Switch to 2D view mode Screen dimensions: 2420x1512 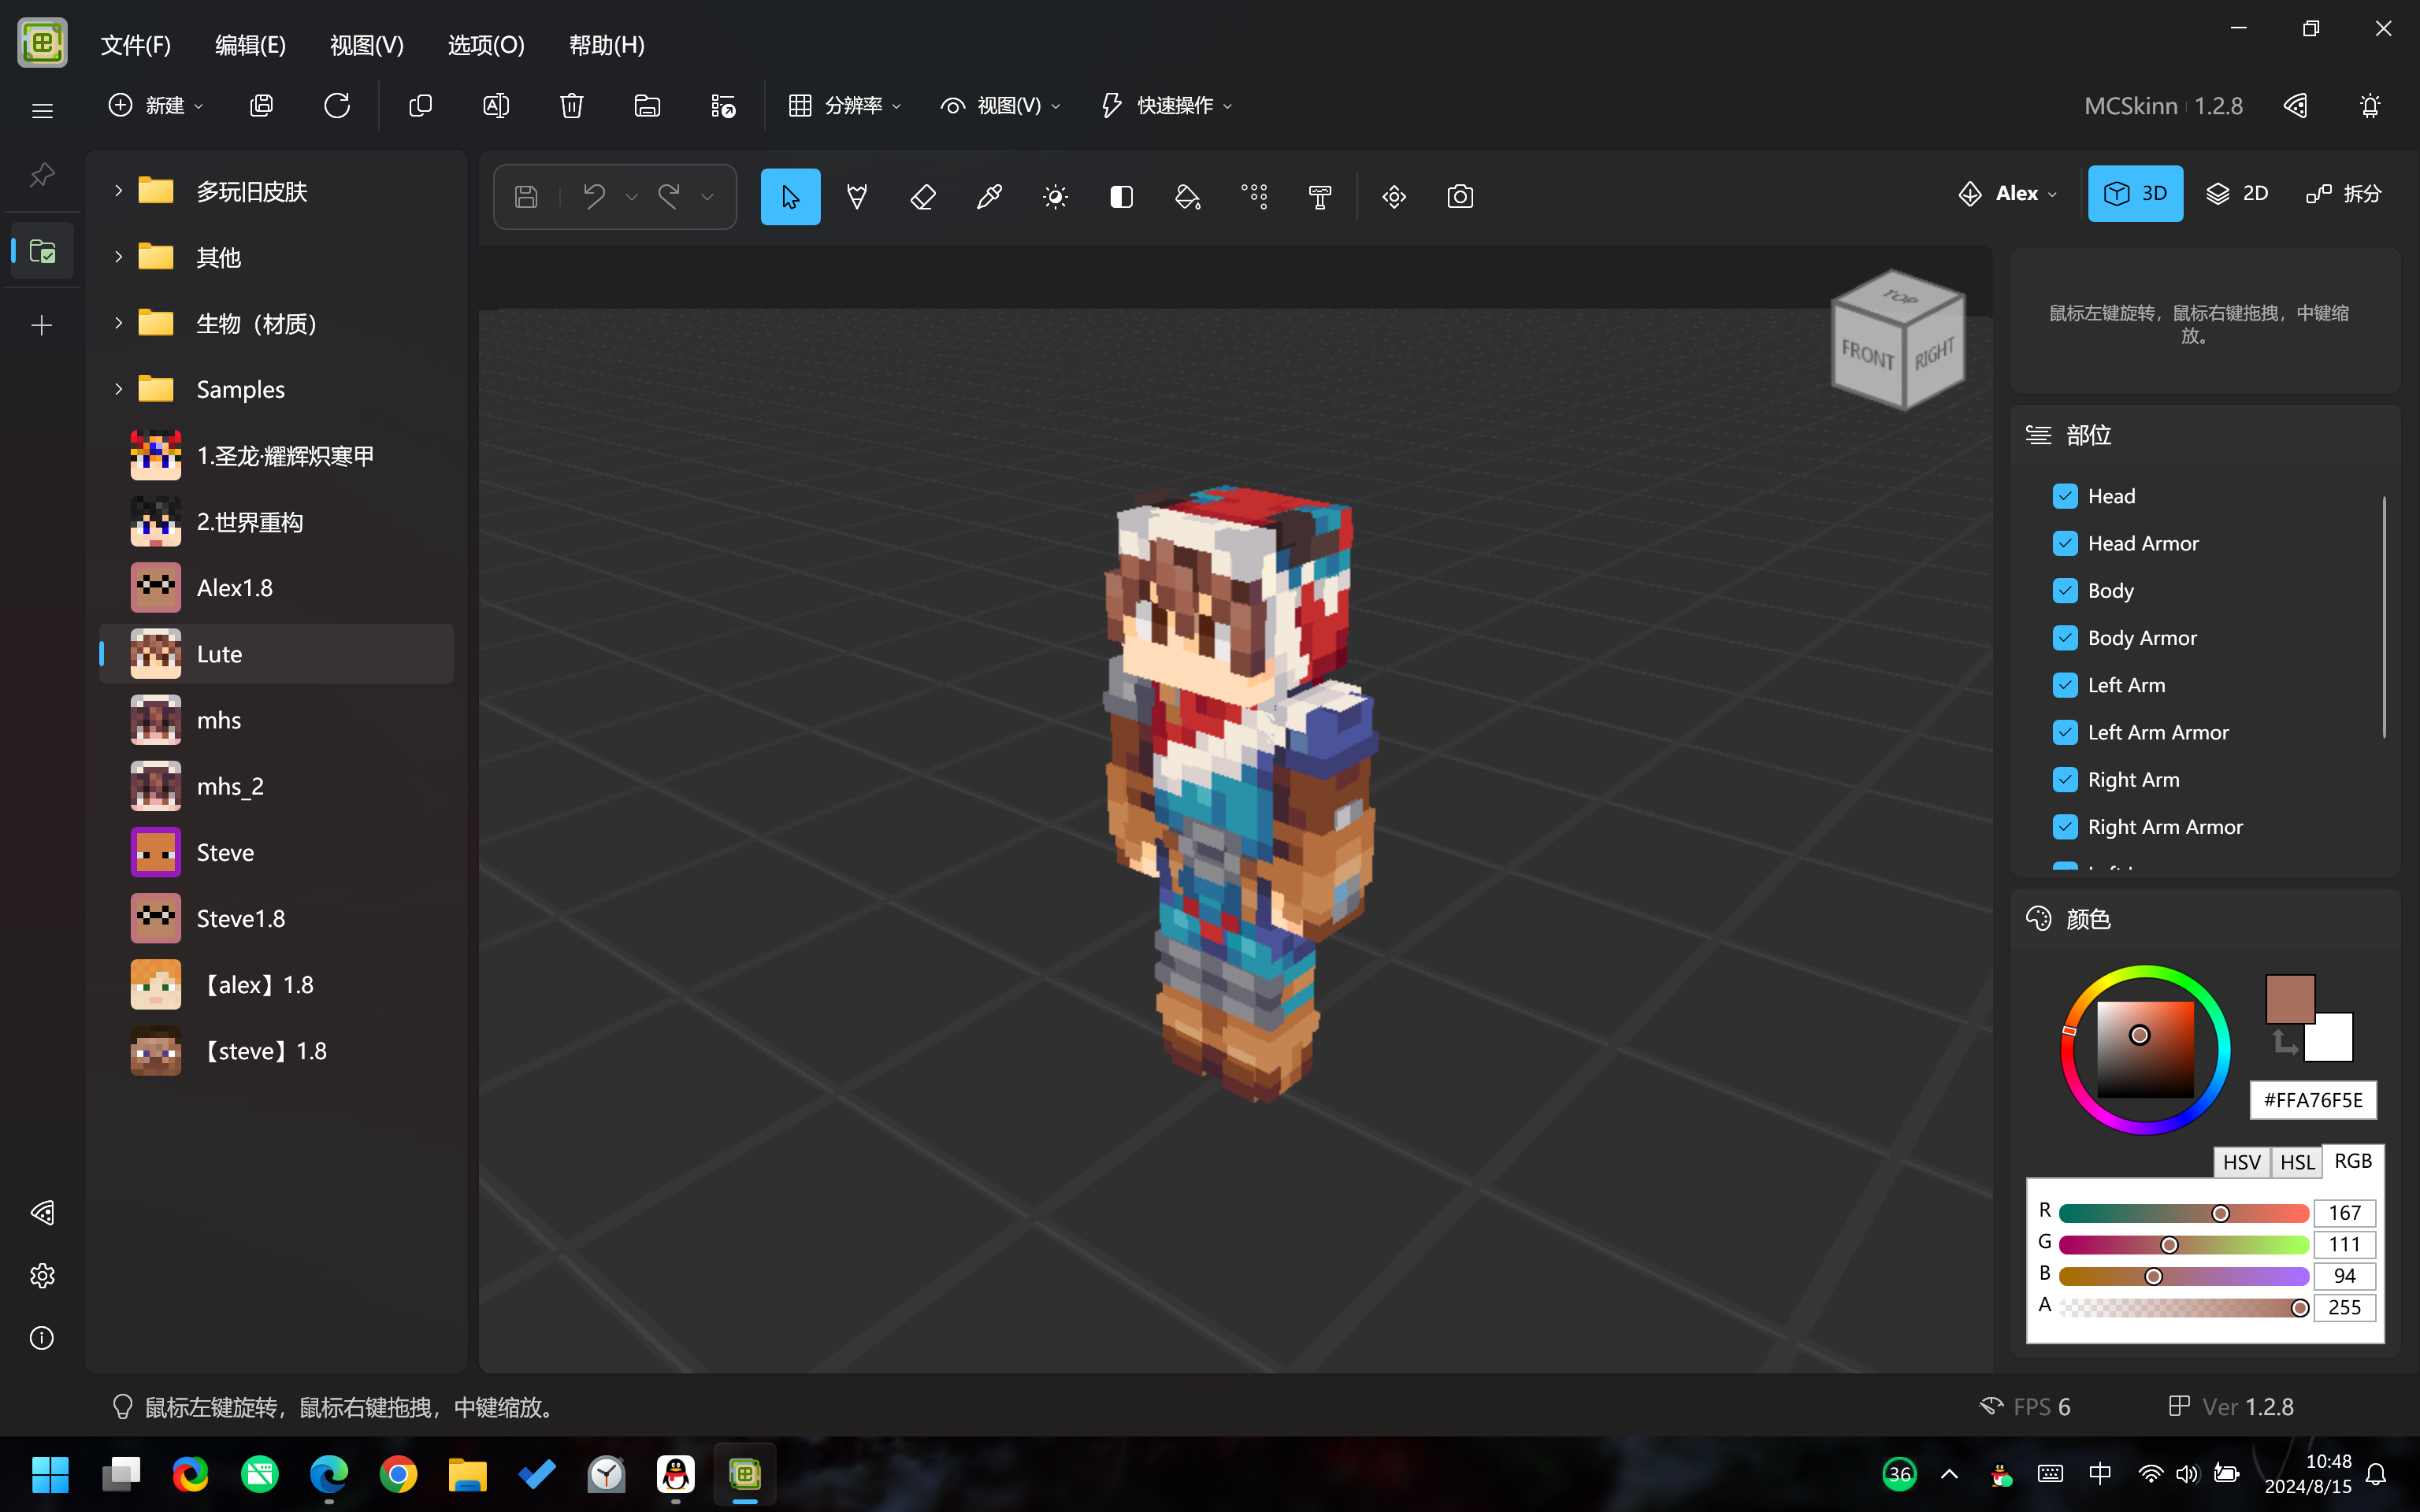tap(2238, 194)
